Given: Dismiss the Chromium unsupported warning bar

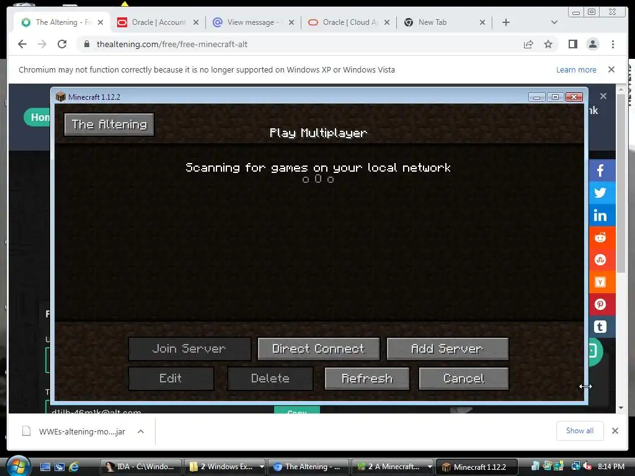Looking at the screenshot, I should tap(611, 69).
